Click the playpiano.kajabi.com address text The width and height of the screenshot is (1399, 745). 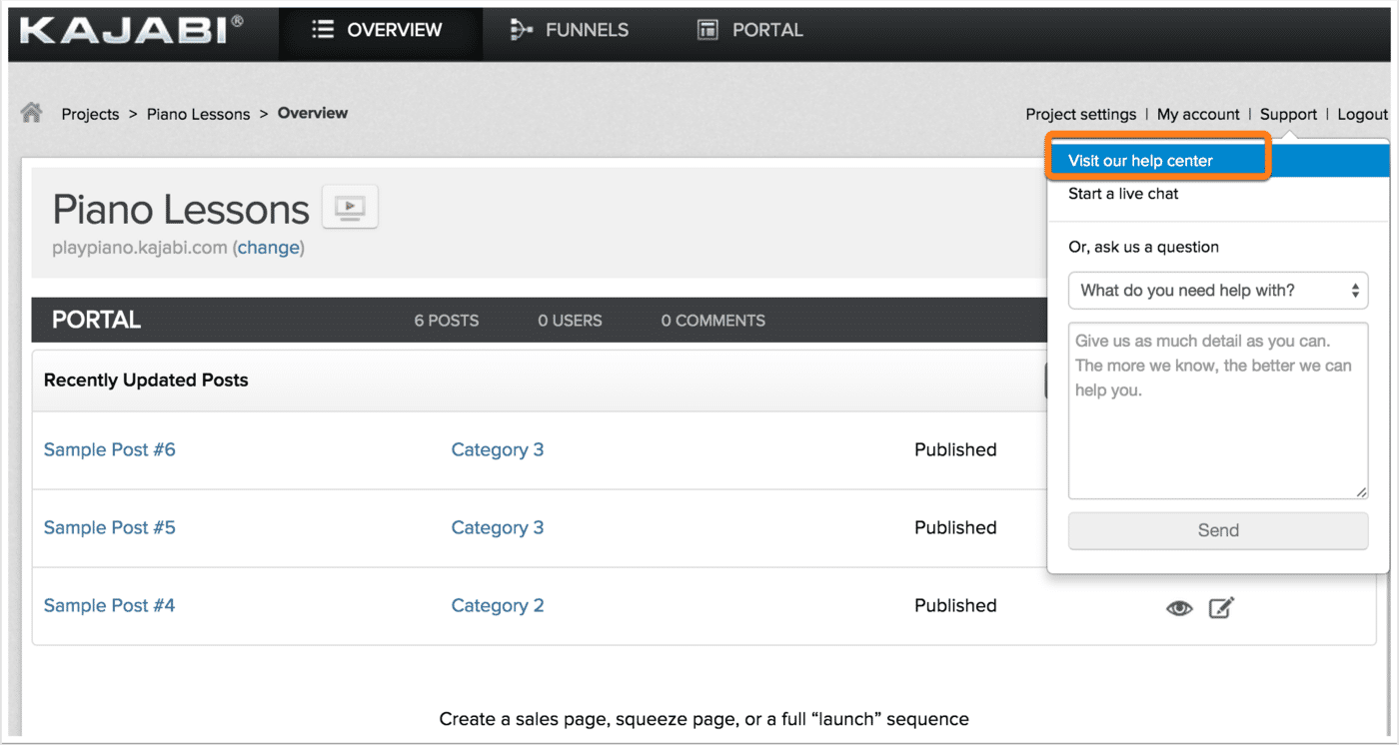140,248
